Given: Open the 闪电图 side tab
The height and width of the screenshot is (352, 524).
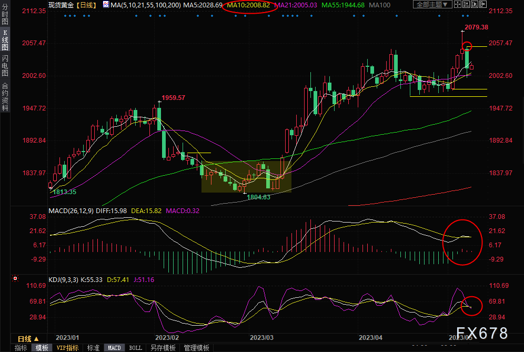Looking at the screenshot, I should tap(5, 66).
